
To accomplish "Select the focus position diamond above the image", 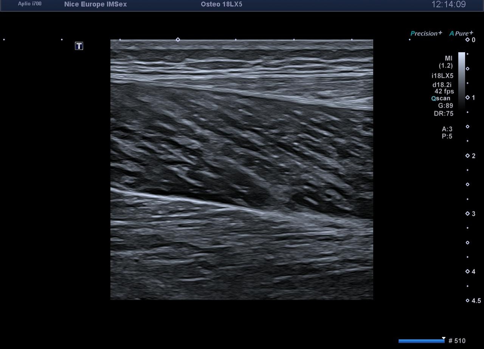I will pos(178,40).
